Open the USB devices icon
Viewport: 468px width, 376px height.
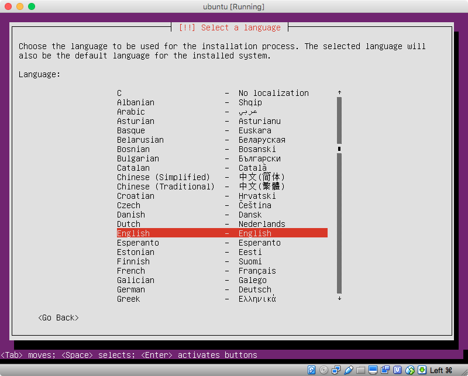(348, 370)
